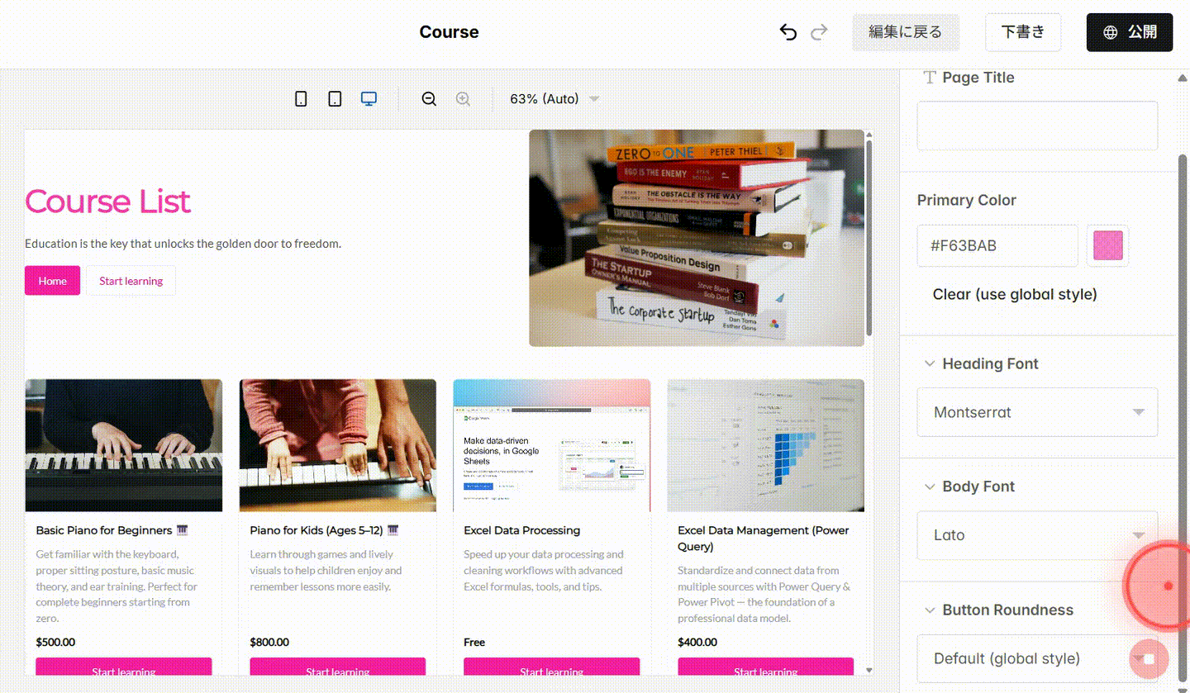Click Clear (use global style)
The image size is (1190, 693).
click(1015, 294)
